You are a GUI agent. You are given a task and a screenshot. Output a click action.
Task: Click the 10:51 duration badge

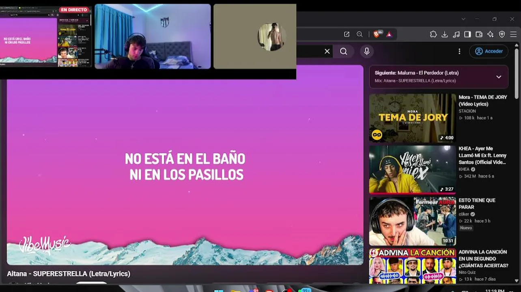click(x=448, y=241)
